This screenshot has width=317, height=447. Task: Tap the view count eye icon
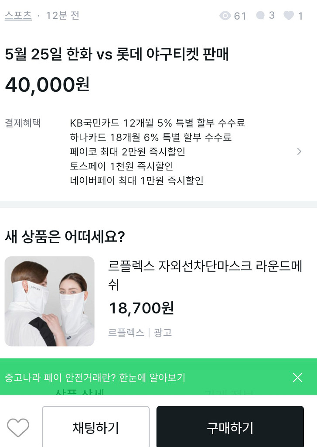(225, 16)
